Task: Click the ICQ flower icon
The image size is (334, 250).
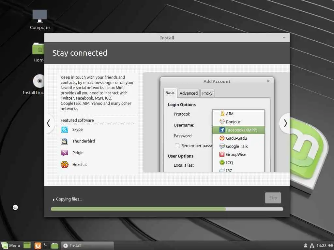Action: [x=222, y=162]
